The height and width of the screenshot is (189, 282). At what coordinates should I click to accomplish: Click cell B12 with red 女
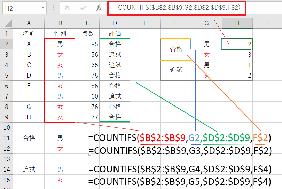[60, 148]
